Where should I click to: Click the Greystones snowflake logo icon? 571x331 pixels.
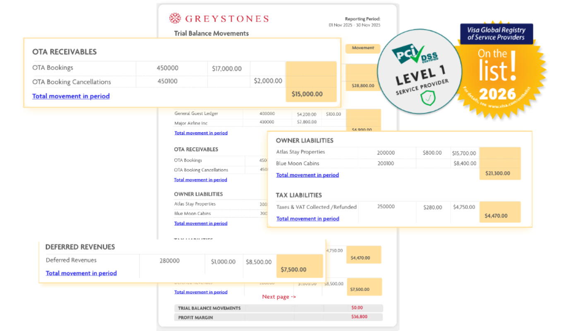175,18
